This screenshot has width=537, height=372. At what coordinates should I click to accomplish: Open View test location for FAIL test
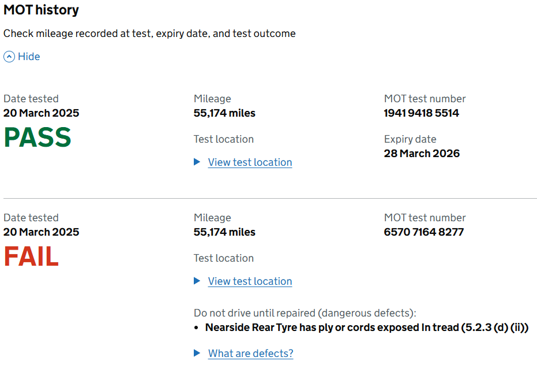(x=250, y=281)
